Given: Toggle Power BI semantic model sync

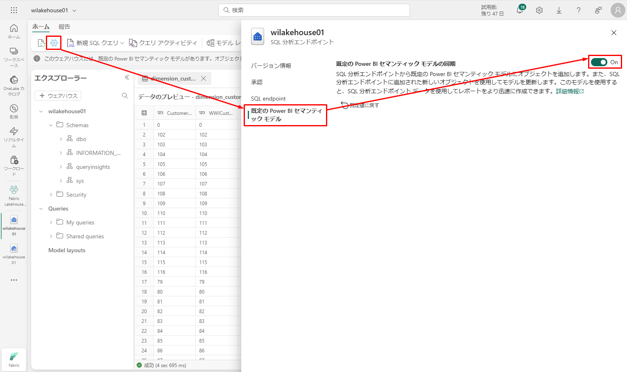Looking at the screenshot, I should tap(599, 62).
